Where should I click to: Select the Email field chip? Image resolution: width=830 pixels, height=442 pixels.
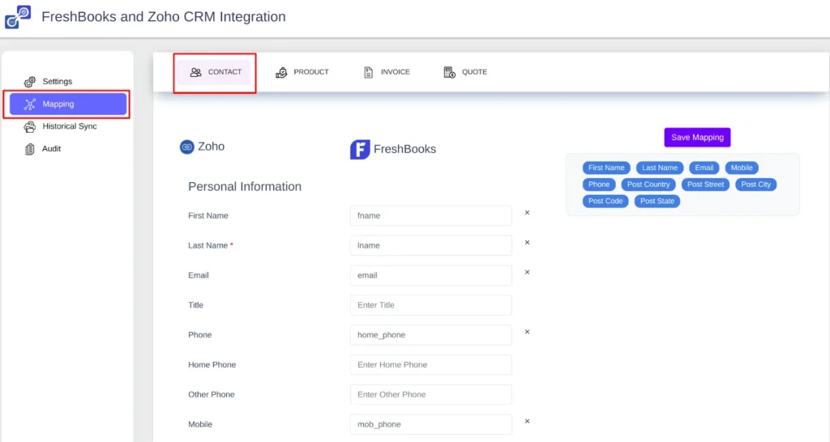704,168
